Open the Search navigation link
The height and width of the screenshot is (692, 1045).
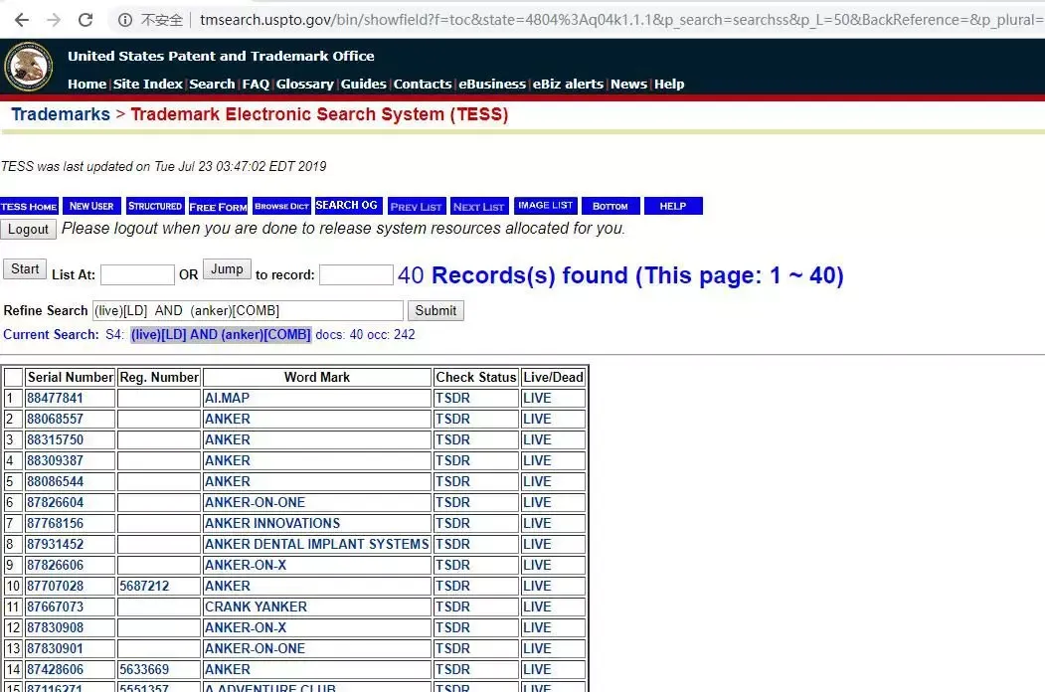coord(212,84)
